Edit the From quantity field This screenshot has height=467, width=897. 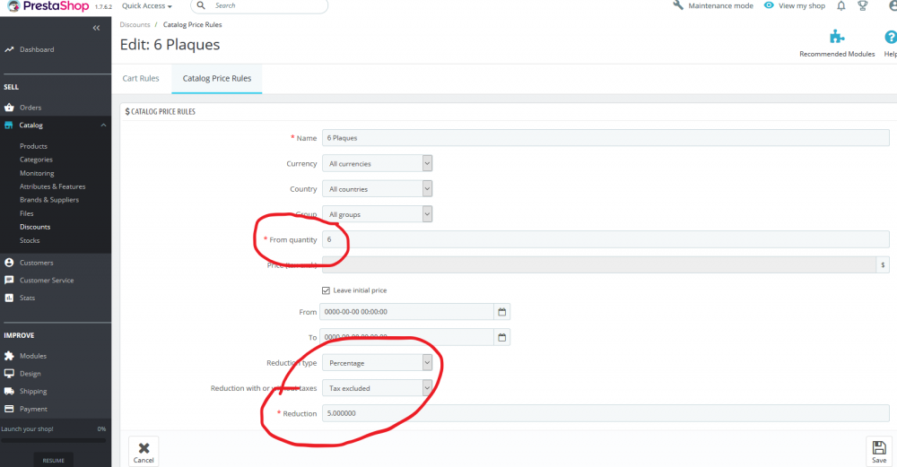pyautogui.click(x=605, y=239)
